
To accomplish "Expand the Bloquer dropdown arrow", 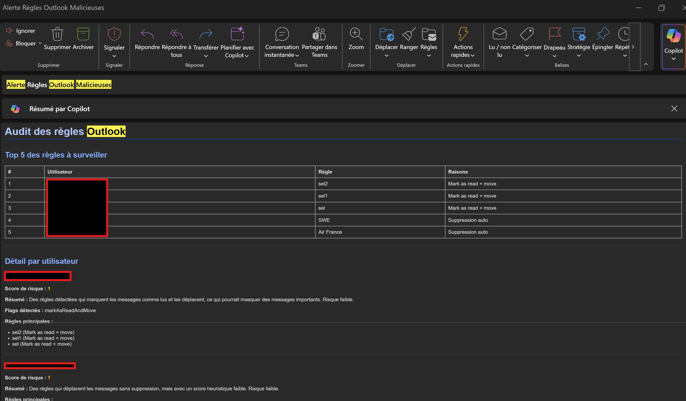I will click(40, 43).
